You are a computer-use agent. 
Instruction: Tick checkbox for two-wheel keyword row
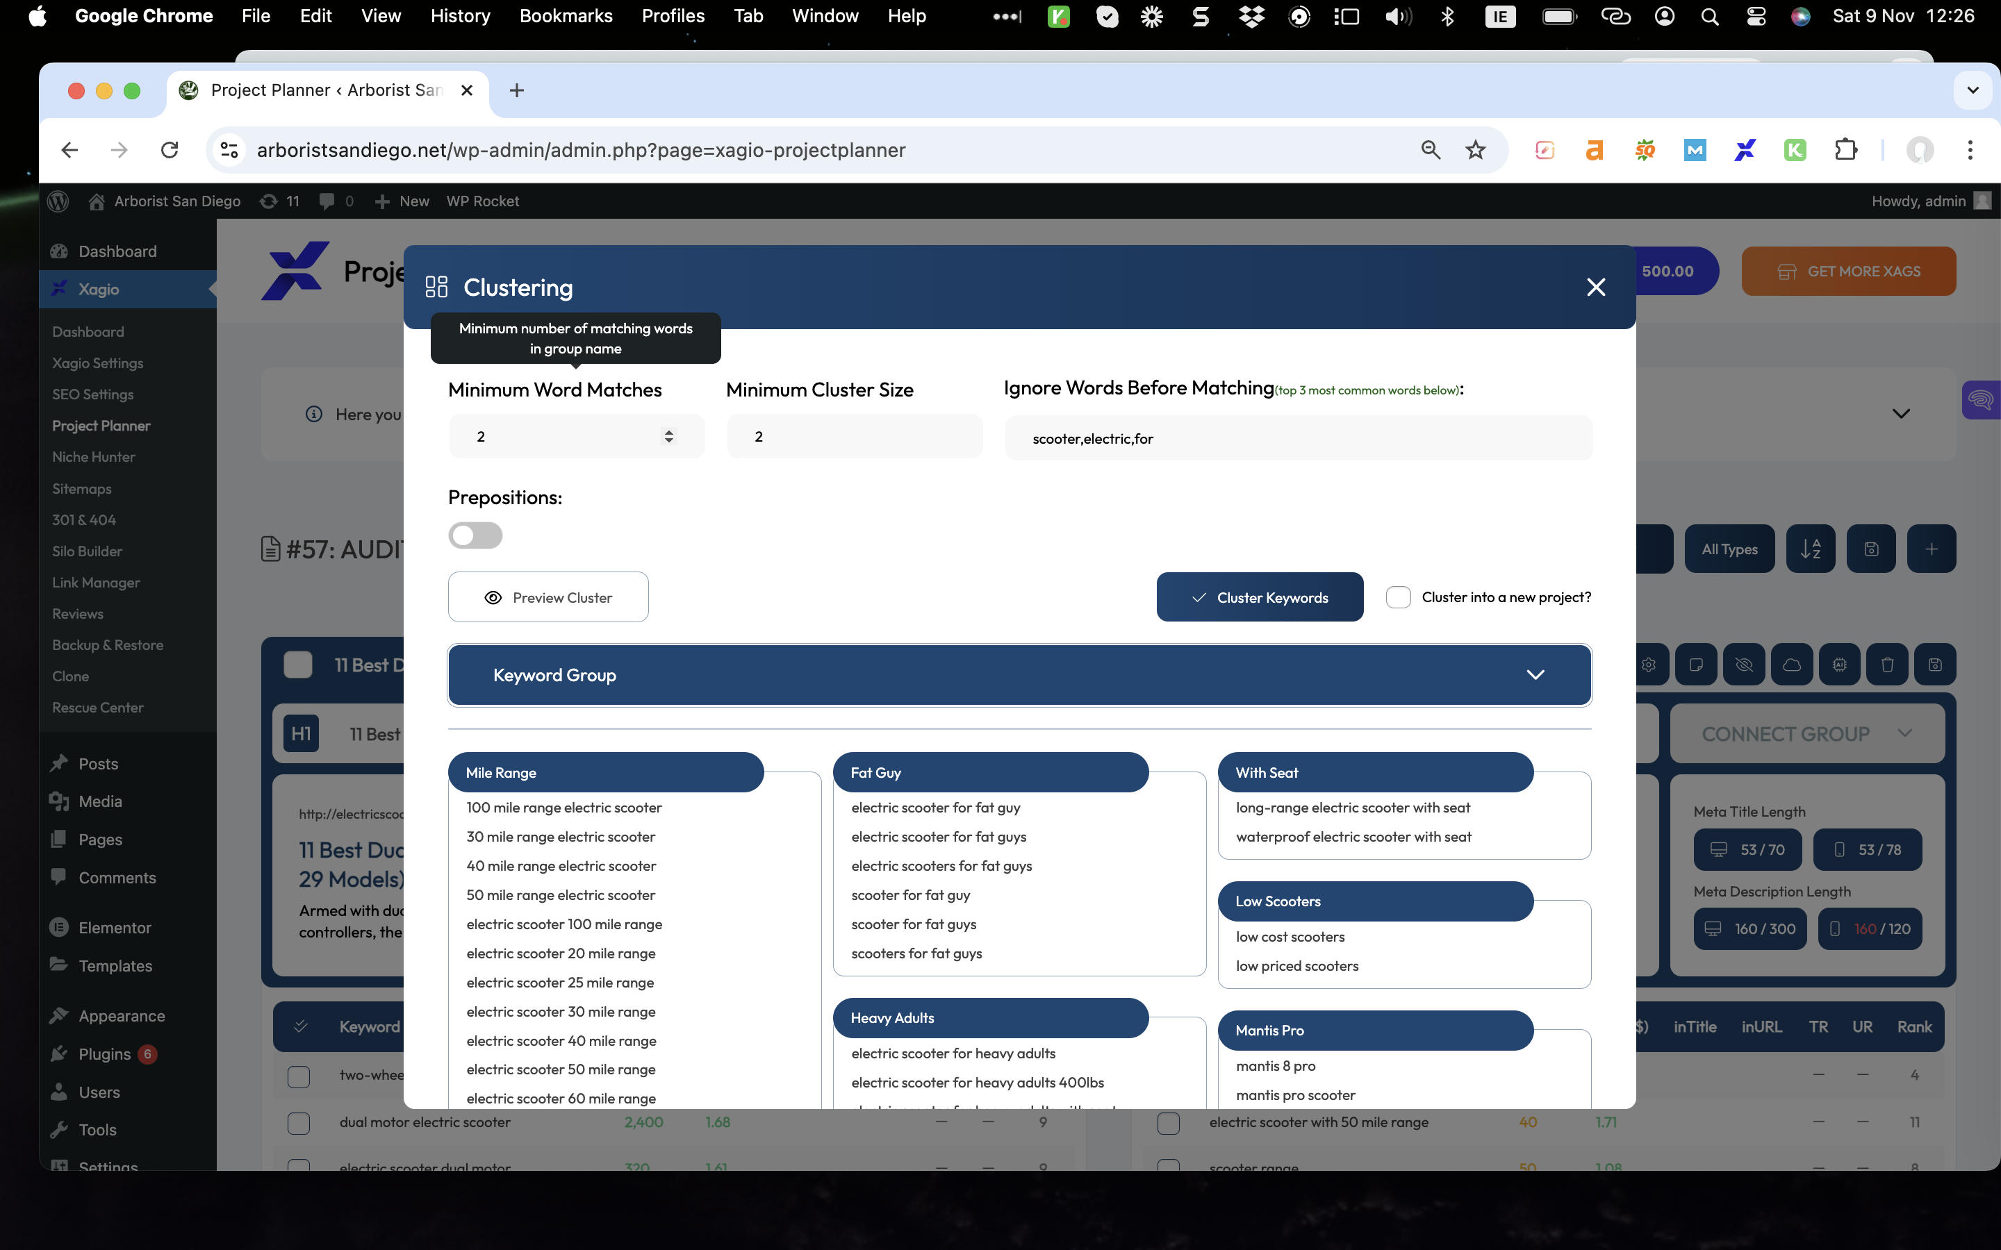click(299, 1076)
